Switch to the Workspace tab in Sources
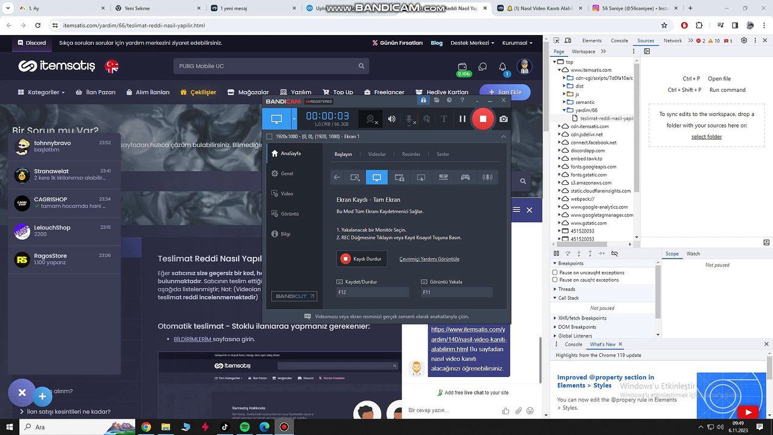 tap(583, 51)
